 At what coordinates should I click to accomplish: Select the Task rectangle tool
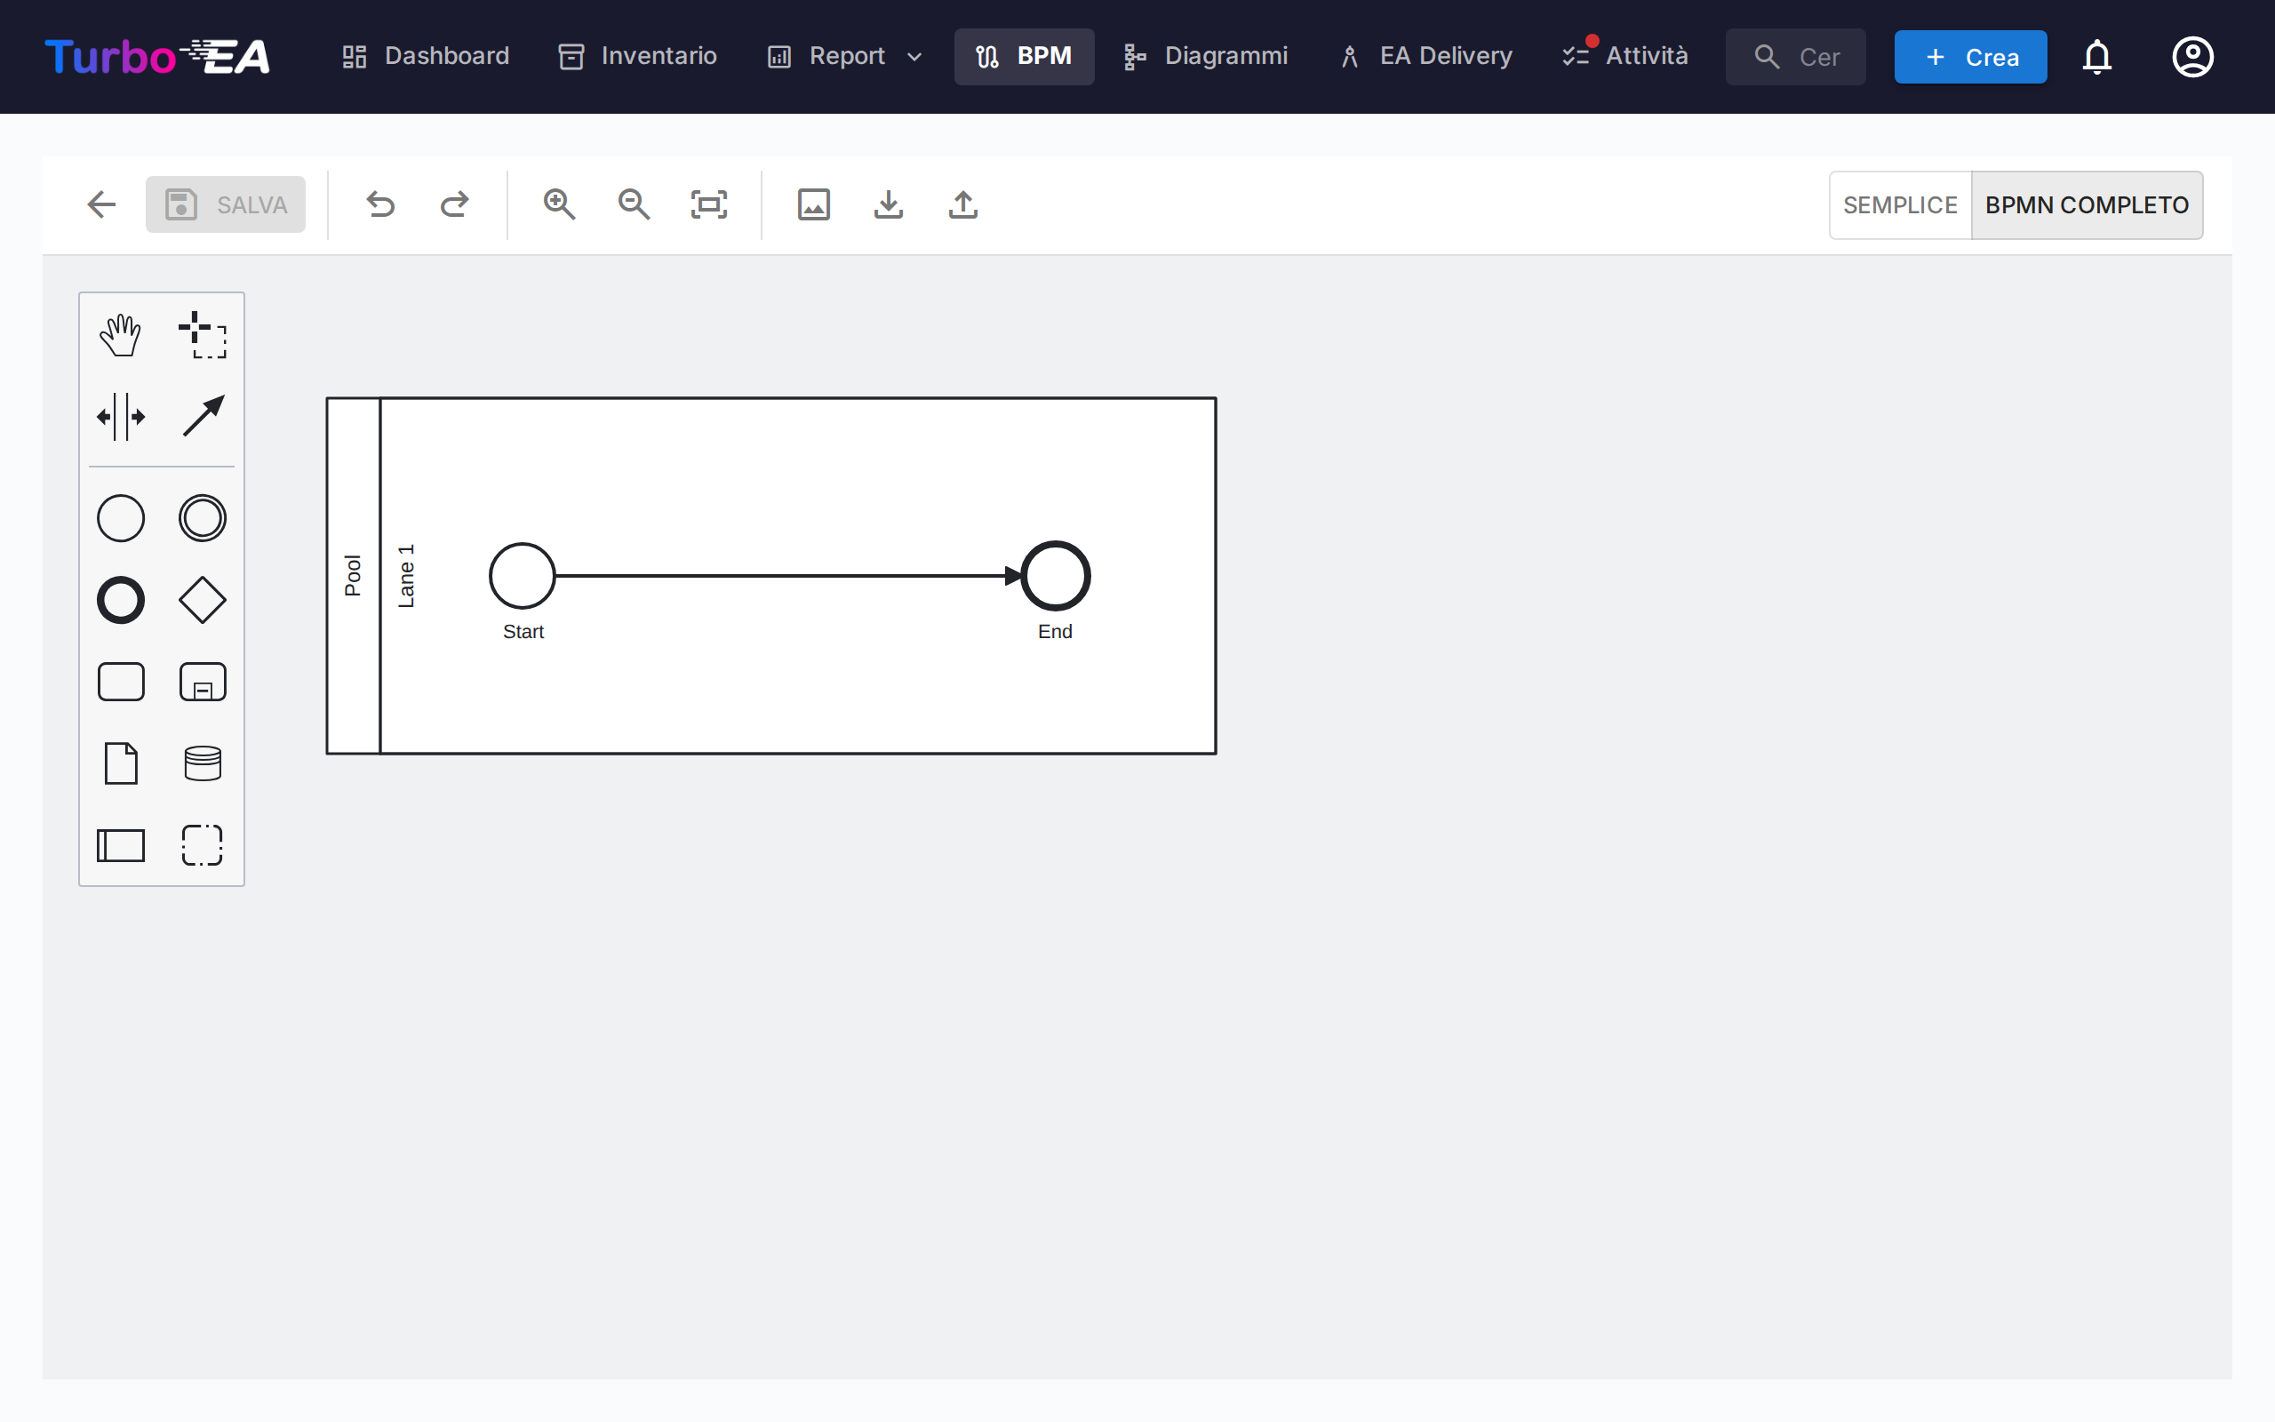point(119,681)
